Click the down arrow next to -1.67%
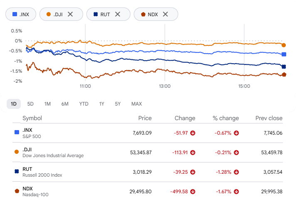297x202 pixels. [236, 192]
